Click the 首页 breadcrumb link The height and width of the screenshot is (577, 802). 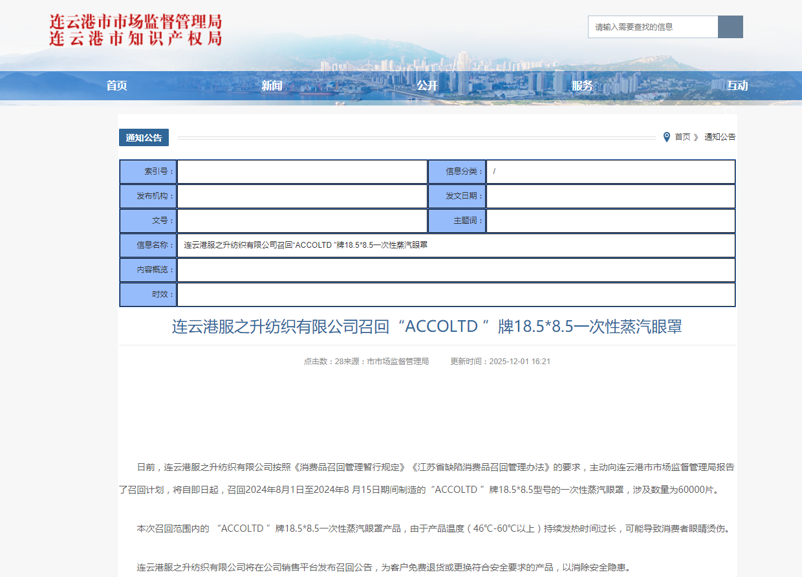[682, 137]
